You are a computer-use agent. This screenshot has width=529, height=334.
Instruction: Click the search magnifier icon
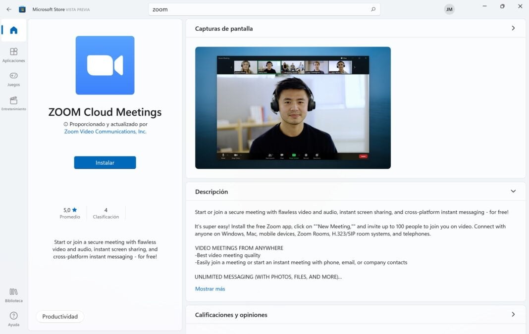click(x=373, y=9)
